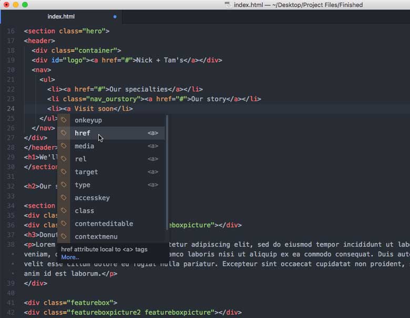The height and width of the screenshot is (318, 410).
Task: Select contenteditable from the suggestions
Action: (111, 224)
